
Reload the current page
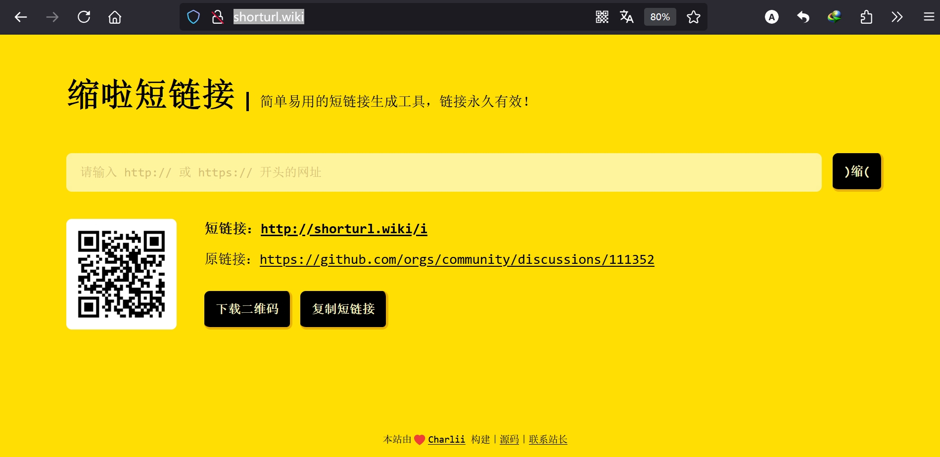tap(84, 17)
